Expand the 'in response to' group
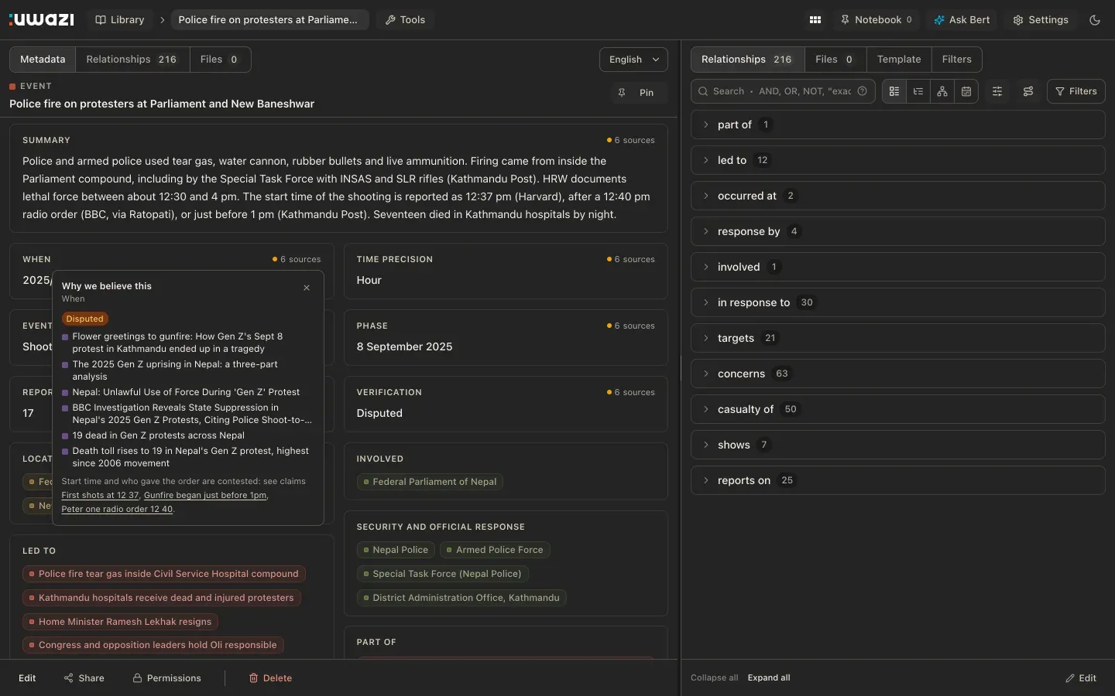This screenshot has width=1115, height=696. pos(897,302)
